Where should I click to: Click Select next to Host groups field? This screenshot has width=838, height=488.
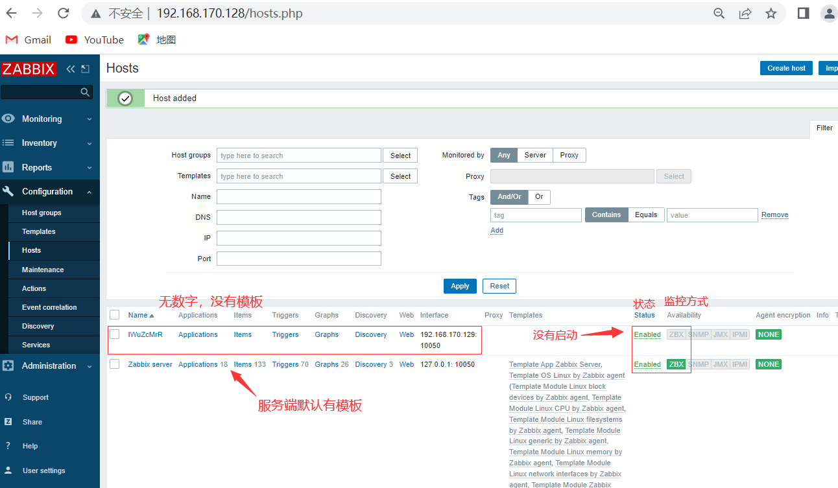point(400,156)
